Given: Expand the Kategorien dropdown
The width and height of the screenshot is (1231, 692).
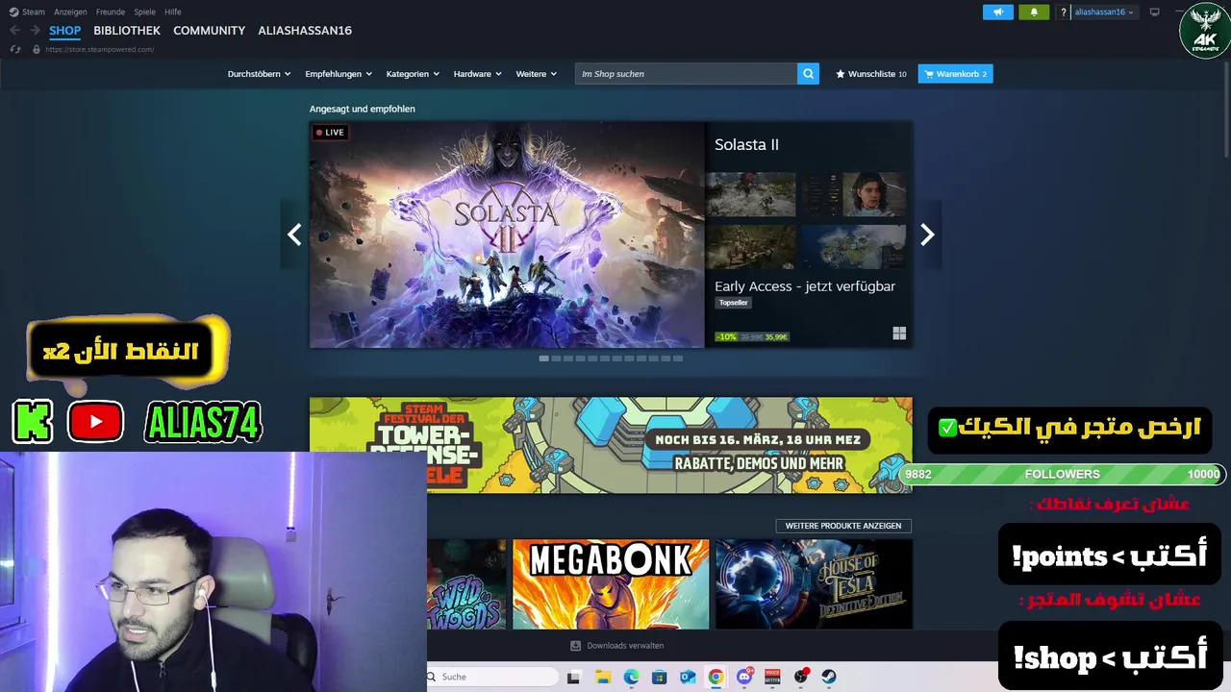Looking at the screenshot, I should pos(413,74).
